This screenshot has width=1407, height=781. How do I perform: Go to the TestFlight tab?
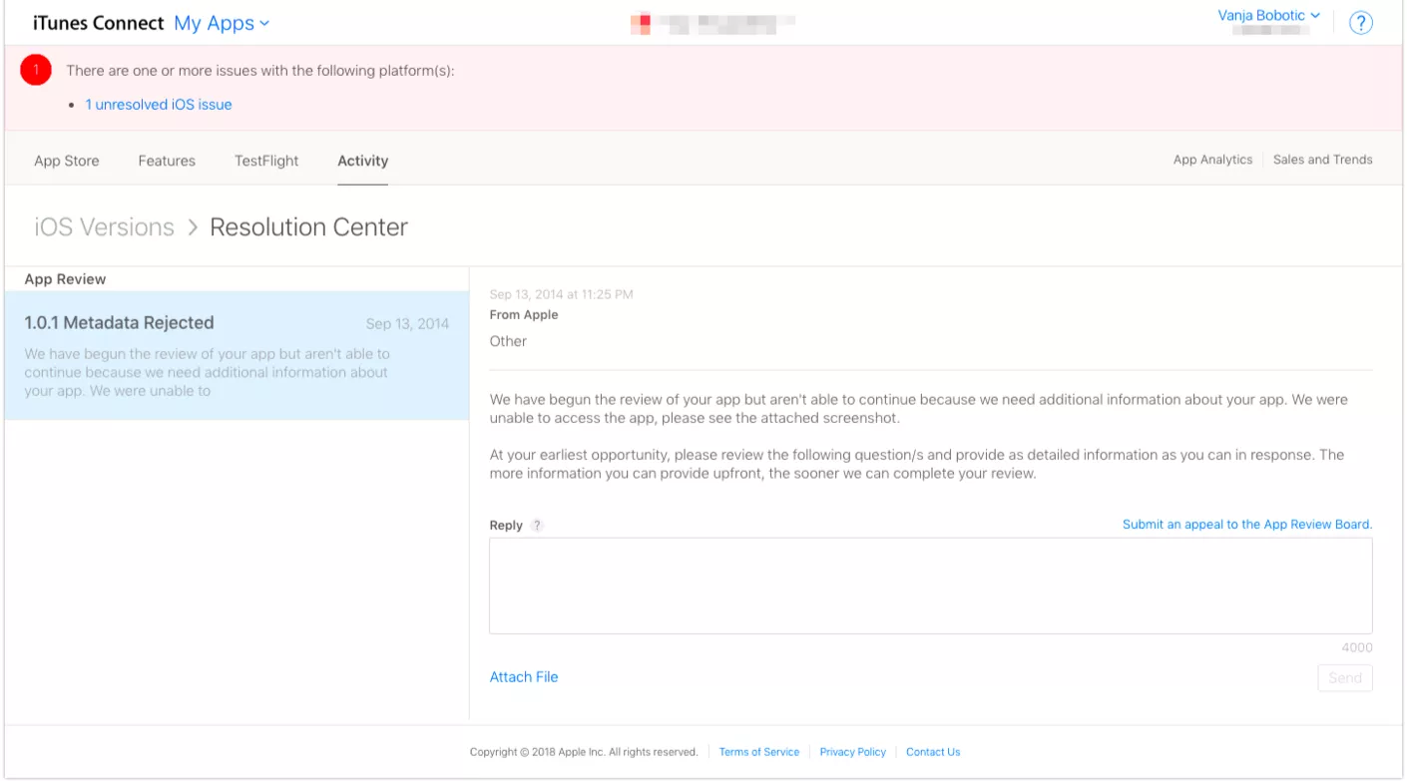click(266, 161)
